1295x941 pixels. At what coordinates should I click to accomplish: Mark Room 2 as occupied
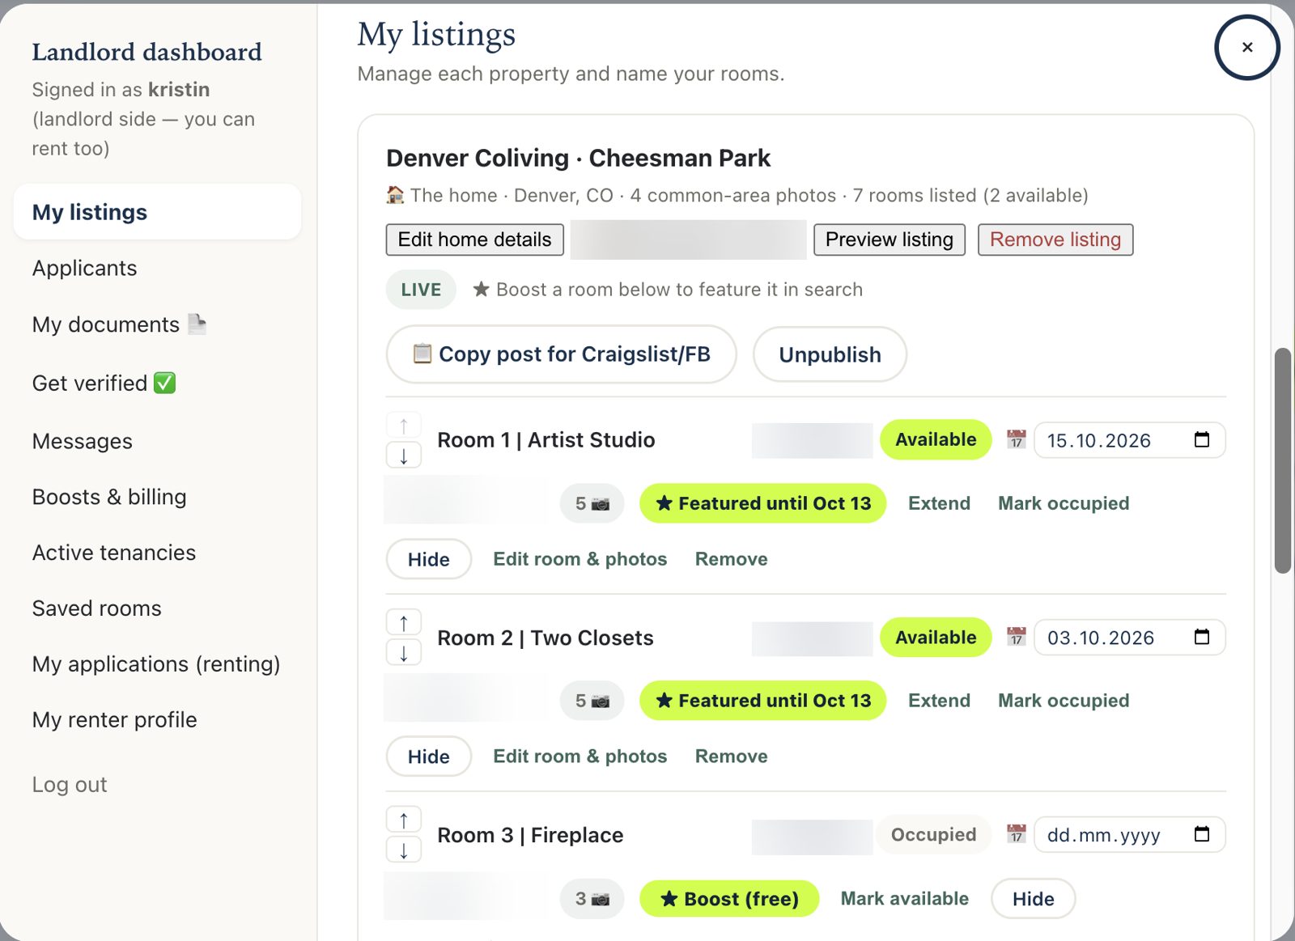pyautogui.click(x=1063, y=701)
